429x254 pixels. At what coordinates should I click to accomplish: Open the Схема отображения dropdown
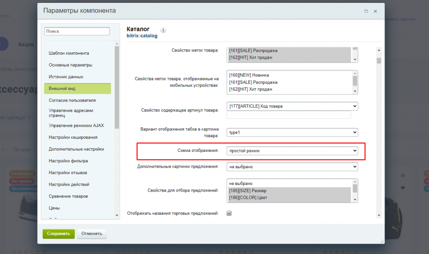click(x=292, y=151)
